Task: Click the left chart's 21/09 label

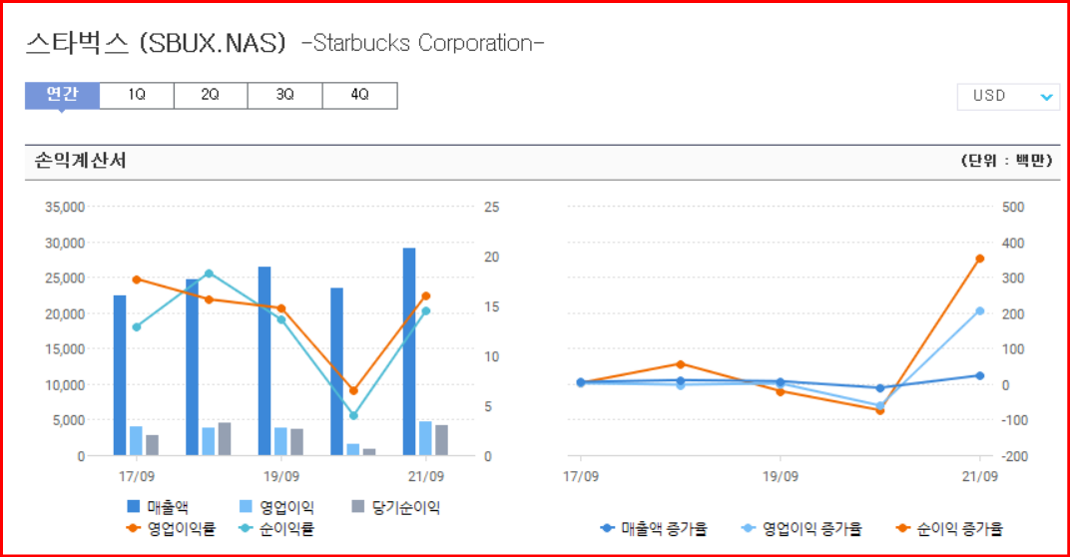Action: tap(426, 476)
